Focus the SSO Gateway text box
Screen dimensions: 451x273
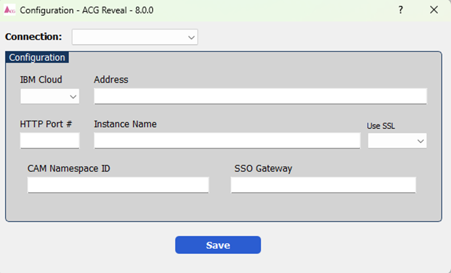click(323, 185)
